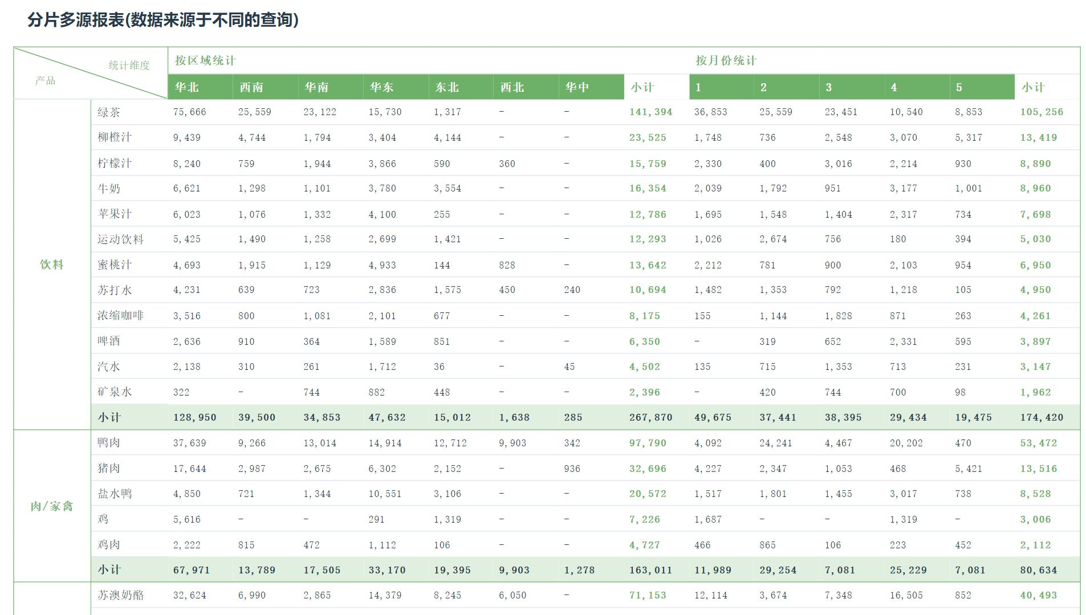Click the 浓缩咖啡 product row label
1086x615 pixels.
(x=120, y=316)
